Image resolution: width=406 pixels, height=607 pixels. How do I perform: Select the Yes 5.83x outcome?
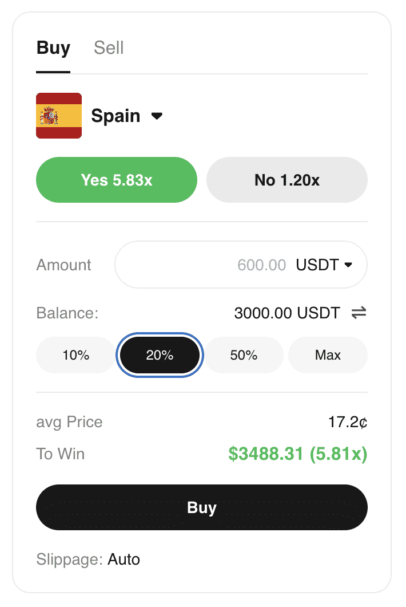[x=117, y=180]
